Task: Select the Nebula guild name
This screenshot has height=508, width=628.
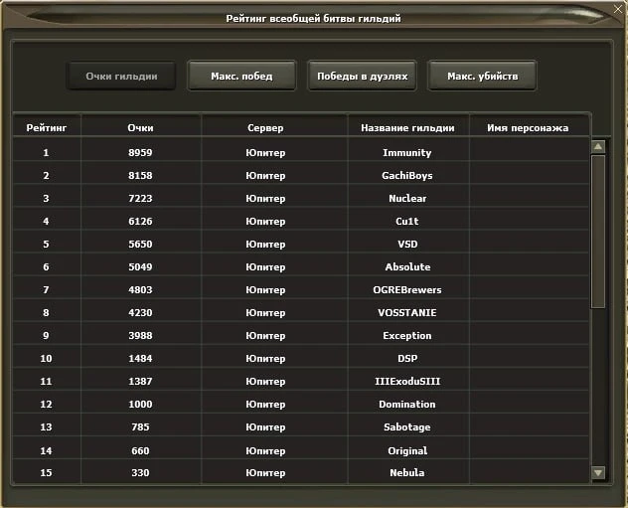Action: (x=407, y=473)
